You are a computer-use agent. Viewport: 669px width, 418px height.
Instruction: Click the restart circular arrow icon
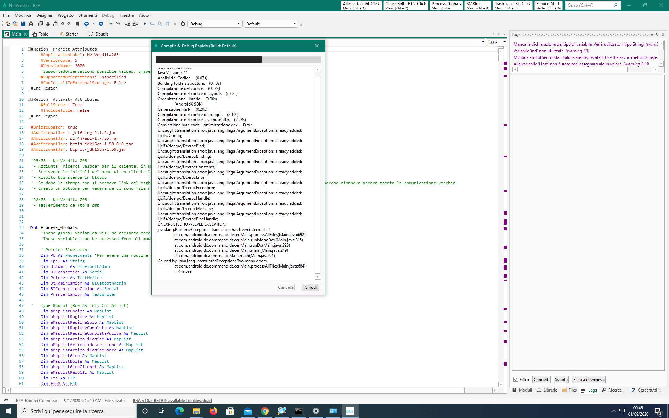pos(183,24)
